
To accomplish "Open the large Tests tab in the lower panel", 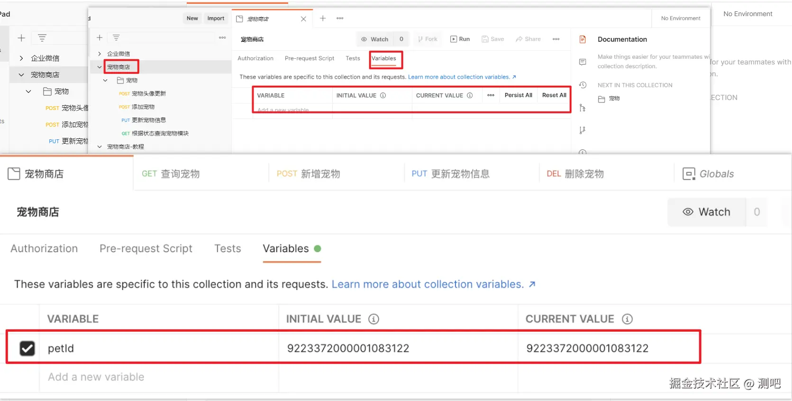I will click(x=228, y=248).
